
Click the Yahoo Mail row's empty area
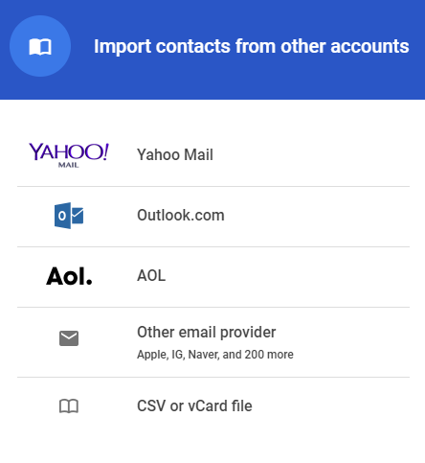pos(313,155)
